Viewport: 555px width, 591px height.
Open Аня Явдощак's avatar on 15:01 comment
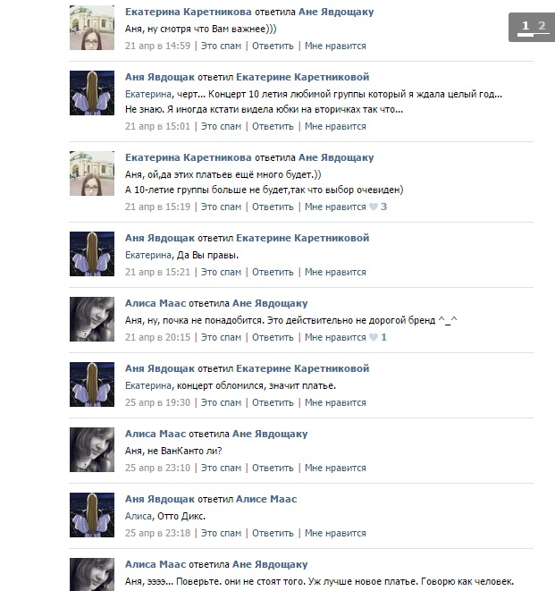click(x=92, y=93)
